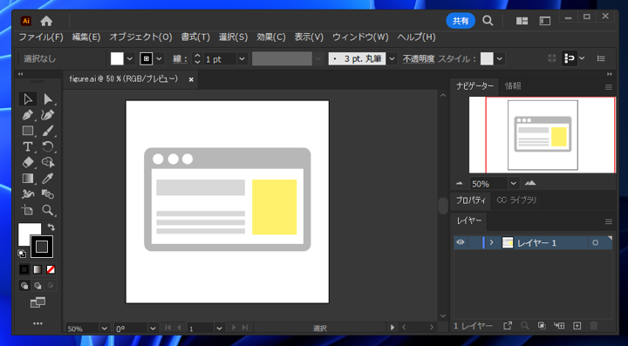Click Collect for Export icon in Layers
The width and height of the screenshot is (628, 346).
point(508,326)
